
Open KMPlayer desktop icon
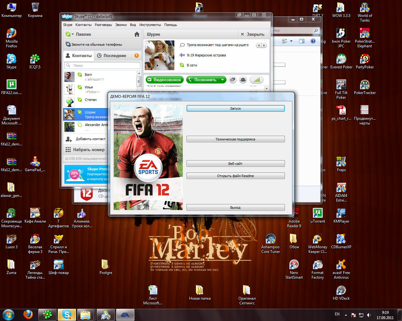click(341, 216)
